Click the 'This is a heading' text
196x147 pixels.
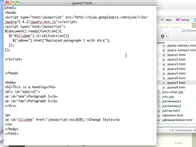29,87
